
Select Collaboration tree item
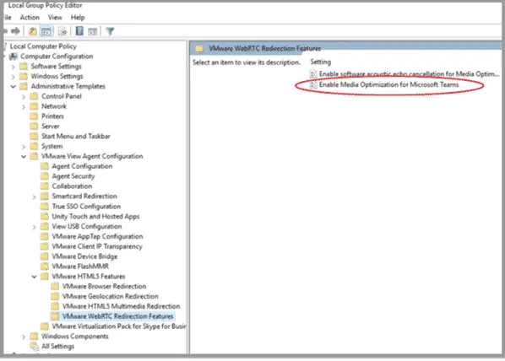(72, 186)
